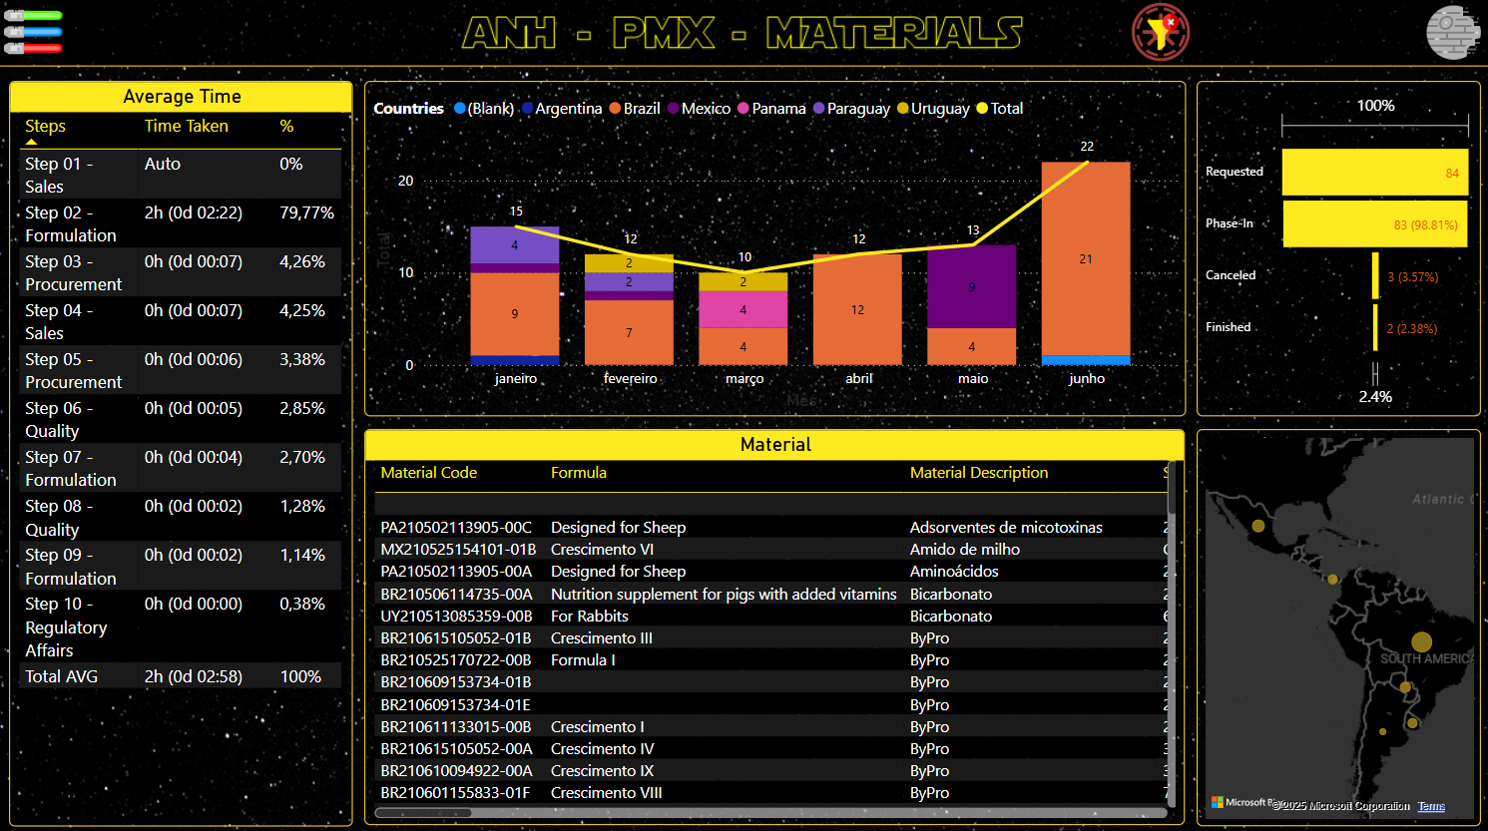
Task: Click the abril Brazil bar labeled 12
Action: coord(857,309)
